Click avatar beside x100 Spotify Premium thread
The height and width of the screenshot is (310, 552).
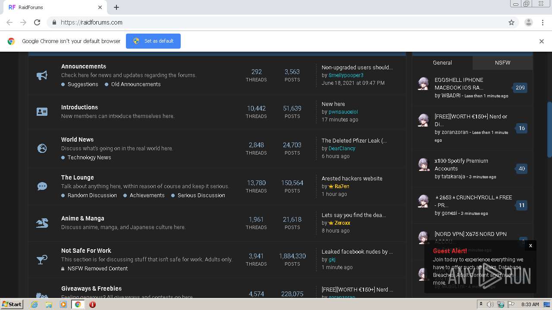[x=424, y=164]
